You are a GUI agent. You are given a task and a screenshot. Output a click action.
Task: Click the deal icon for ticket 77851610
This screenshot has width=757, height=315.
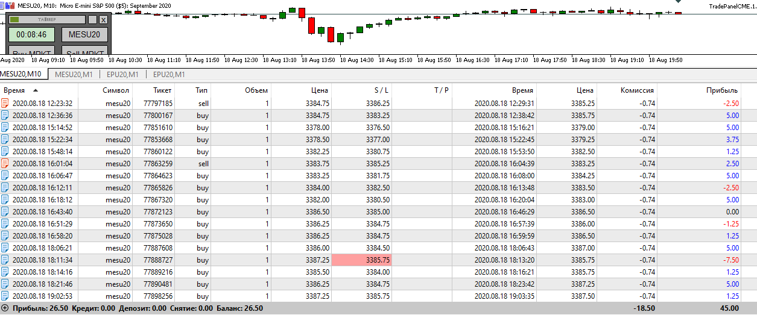point(5,127)
